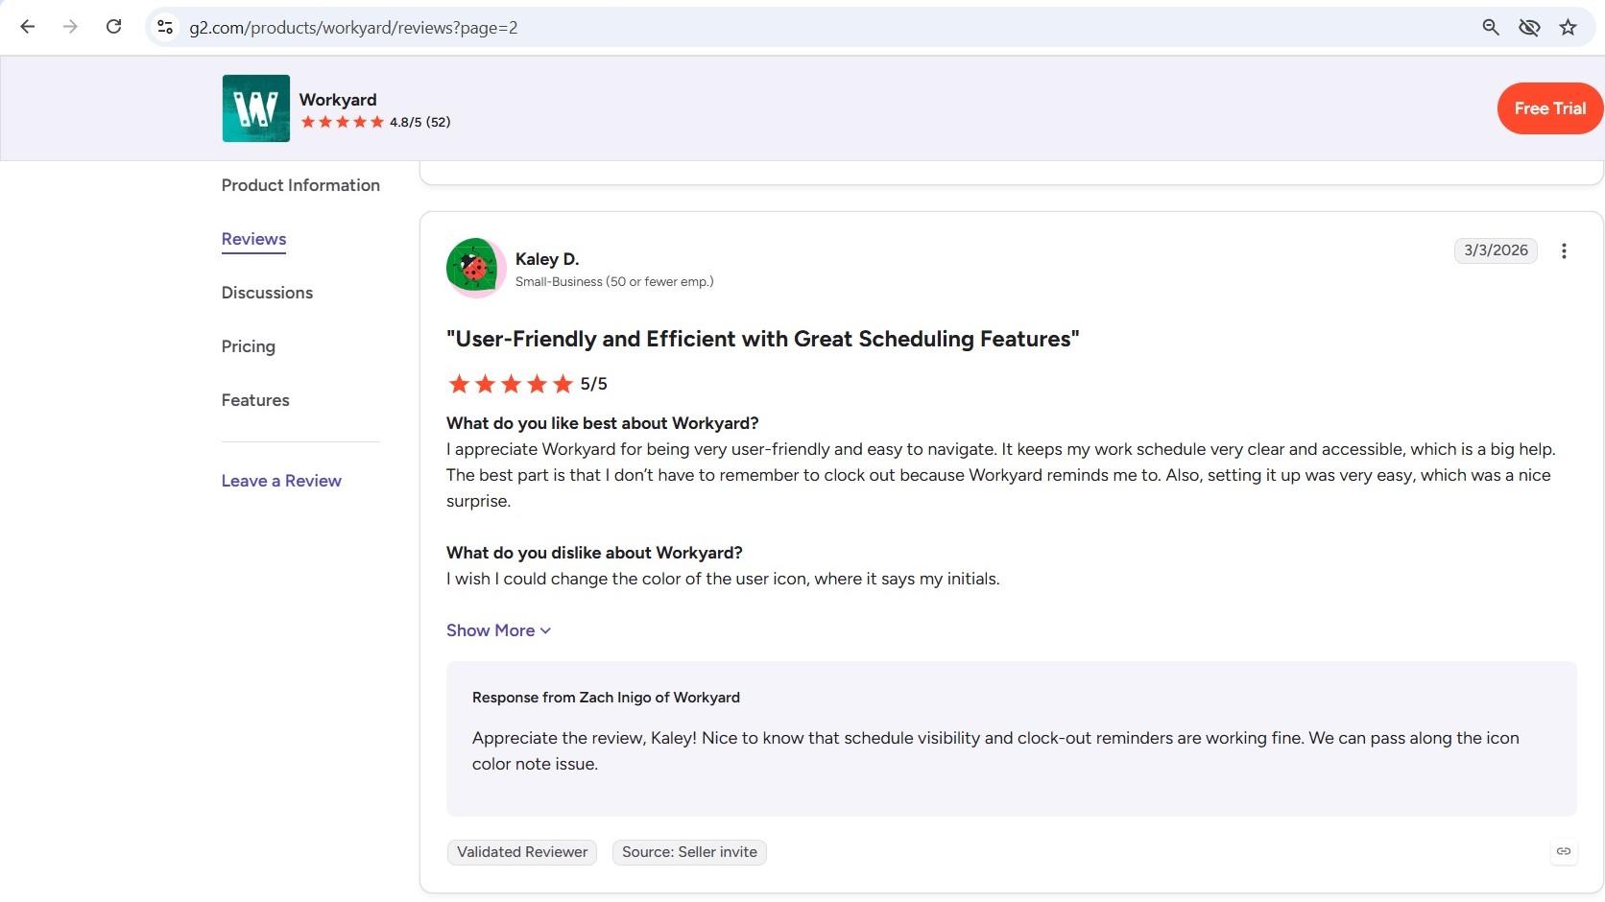Viewport: 1605px width, 902px height.
Task: Click the review title about scheduling features
Action: coord(763,339)
